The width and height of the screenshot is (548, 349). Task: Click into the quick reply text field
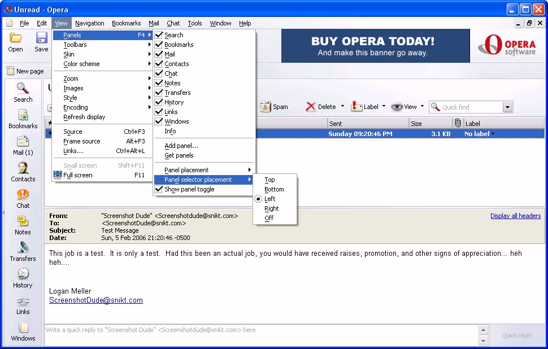click(260, 330)
